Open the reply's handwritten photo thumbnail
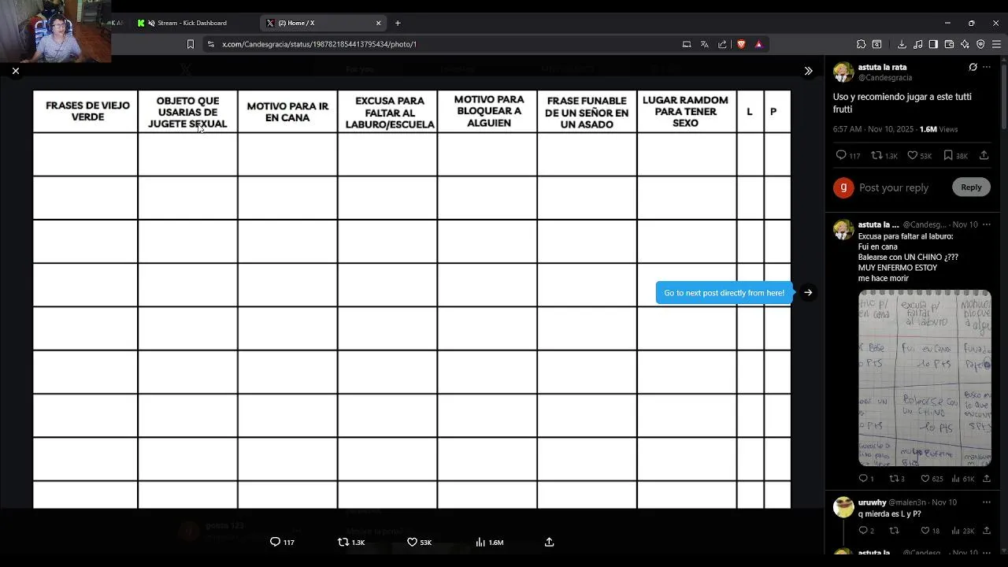The width and height of the screenshot is (1008, 567). 925,378
